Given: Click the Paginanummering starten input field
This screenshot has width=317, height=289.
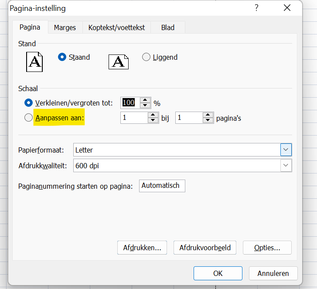Looking at the screenshot, I should 162,186.
